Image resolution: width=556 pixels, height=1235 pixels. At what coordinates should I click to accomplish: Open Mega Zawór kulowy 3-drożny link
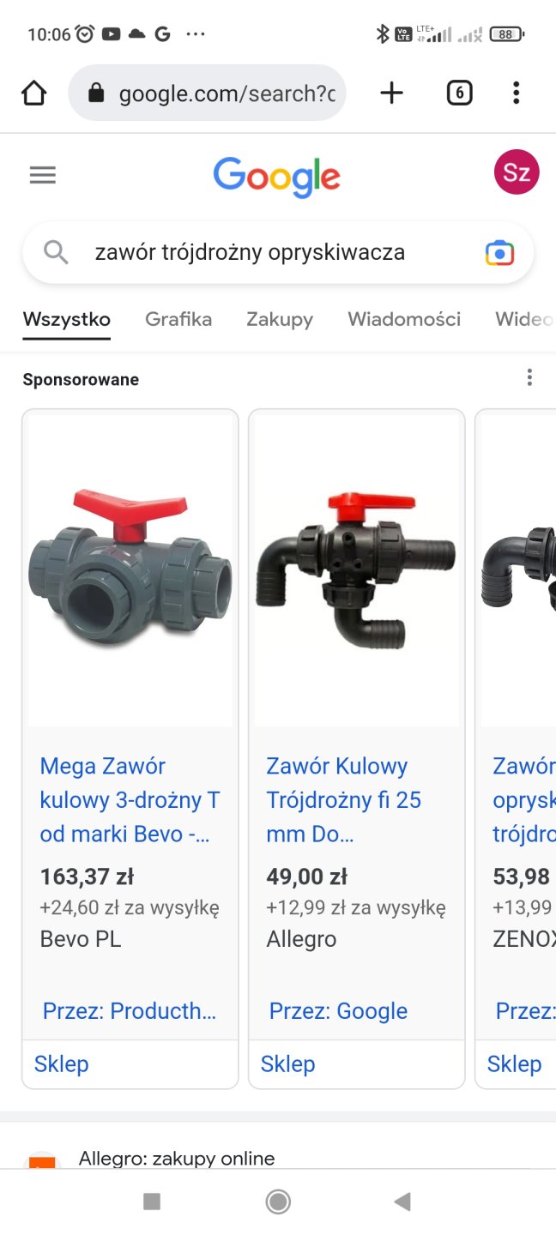click(x=130, y=799)
